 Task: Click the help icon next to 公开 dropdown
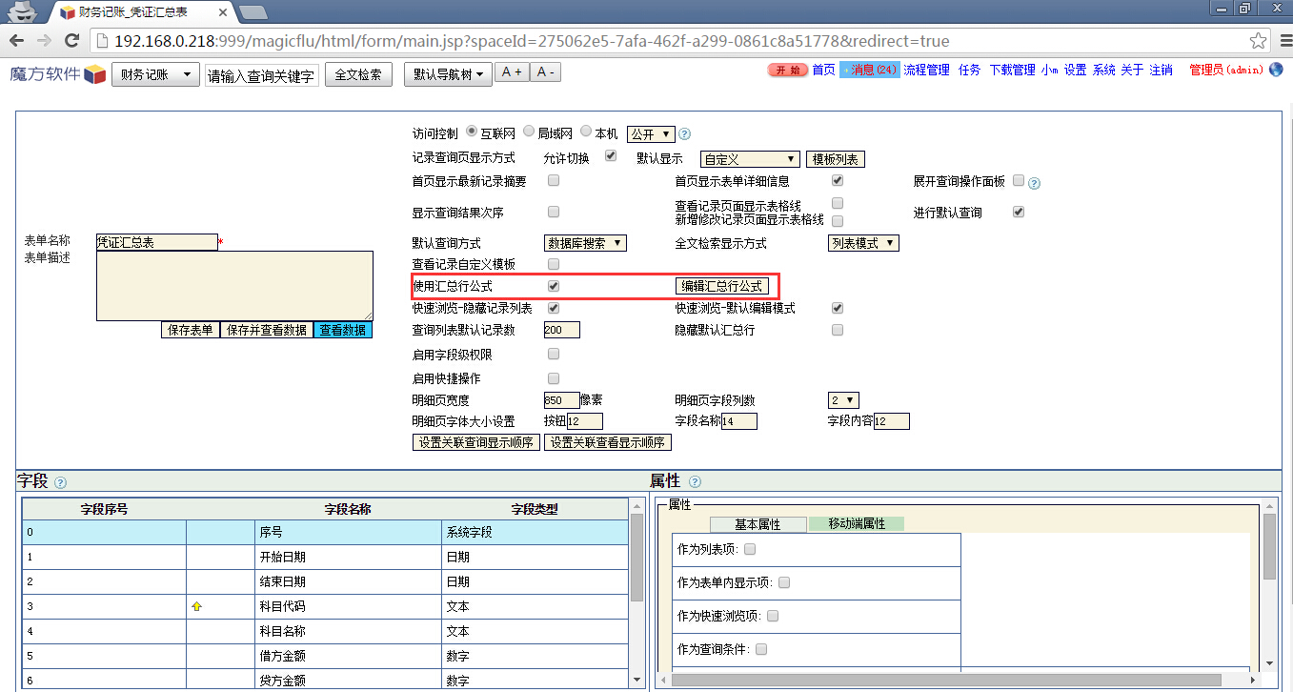684,134
